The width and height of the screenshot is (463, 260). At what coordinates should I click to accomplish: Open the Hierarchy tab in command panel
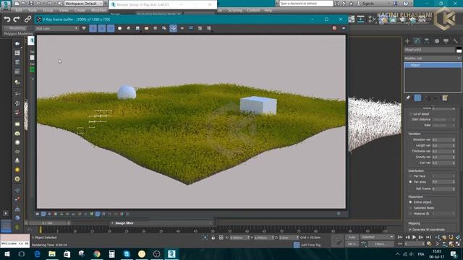[x=427, y=41]
